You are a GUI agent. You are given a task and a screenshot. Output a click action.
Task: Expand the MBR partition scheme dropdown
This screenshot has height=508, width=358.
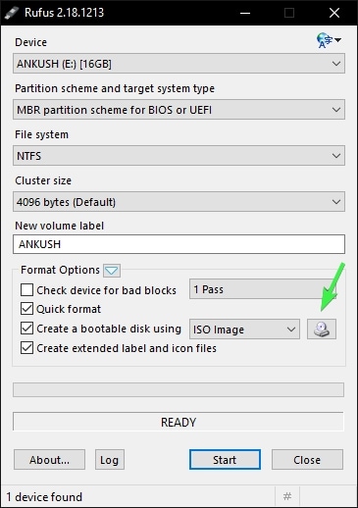tap(179, 110)
